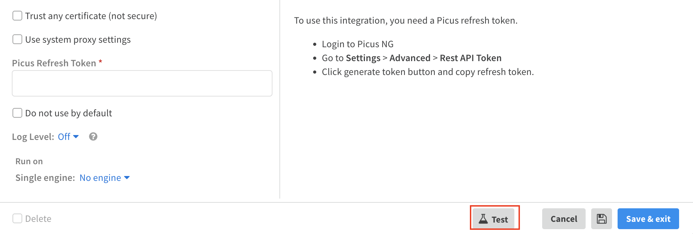This screenshot has width=693, height=234.
Task: Click the flask icon on Test button
Action: 483,219
